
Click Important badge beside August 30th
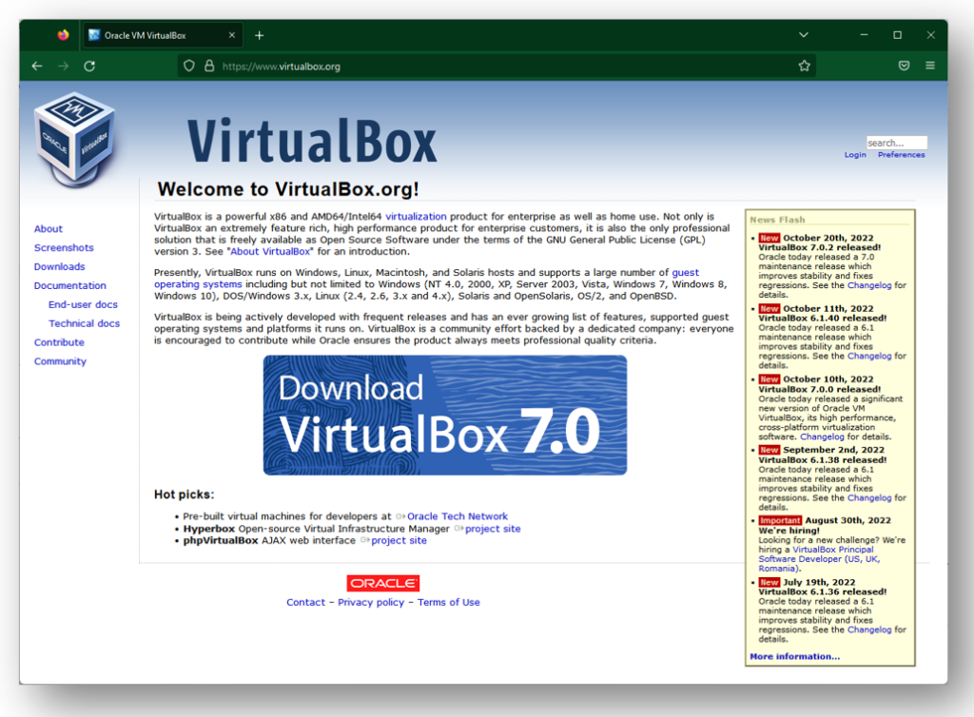[780, 521]
